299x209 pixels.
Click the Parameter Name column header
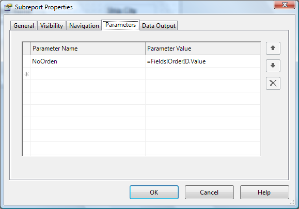[88, 49]
